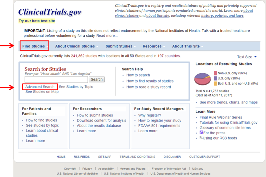
Task: Open U.S. National Institutes of Health link
Action: point(124,174)
